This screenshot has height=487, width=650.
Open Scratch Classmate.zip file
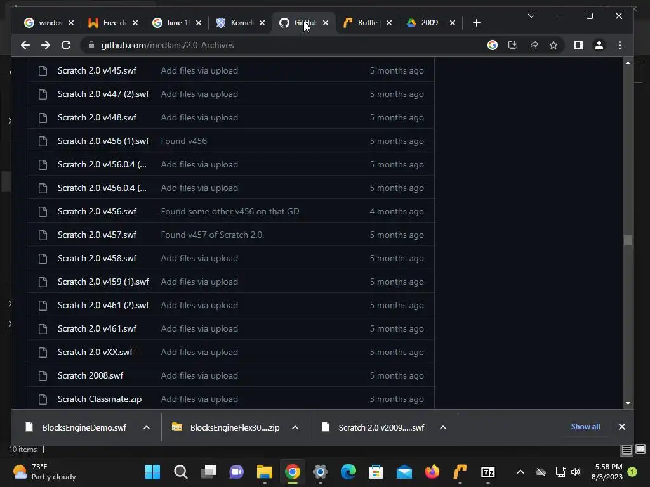coord(100,399)
